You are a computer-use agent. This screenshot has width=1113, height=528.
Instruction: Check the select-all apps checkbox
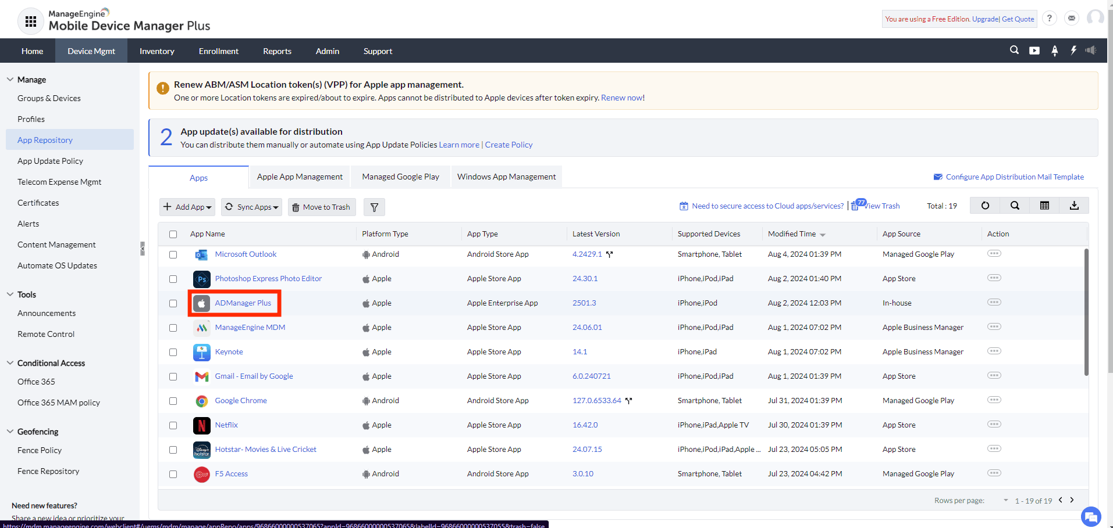point(173,234)
